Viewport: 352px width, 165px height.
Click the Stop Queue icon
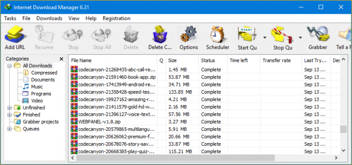point(283,35)
